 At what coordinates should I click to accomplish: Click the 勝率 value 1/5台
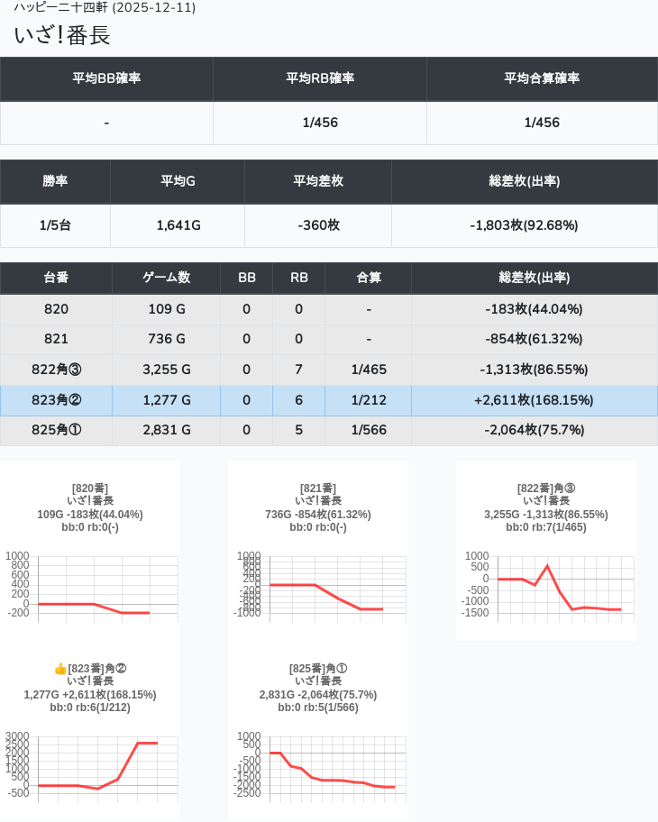[55, 225]
